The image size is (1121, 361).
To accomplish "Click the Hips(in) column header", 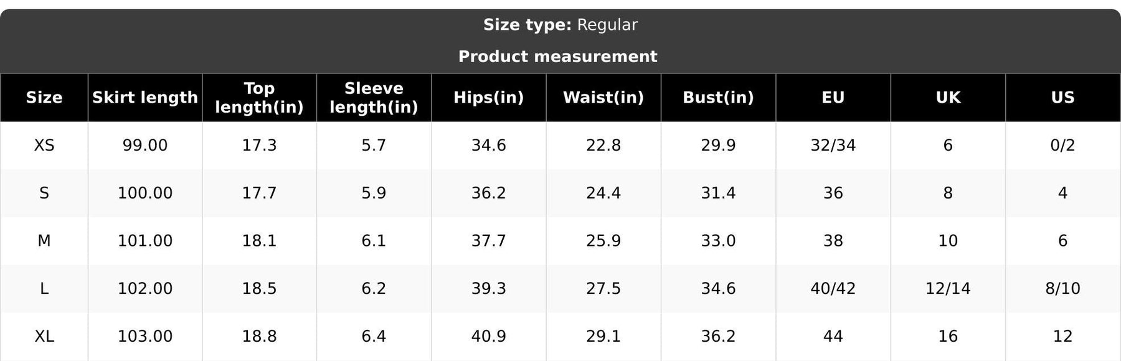I will point(489,98).
